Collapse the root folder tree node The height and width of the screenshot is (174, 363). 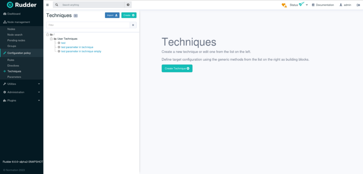point(48,34)
